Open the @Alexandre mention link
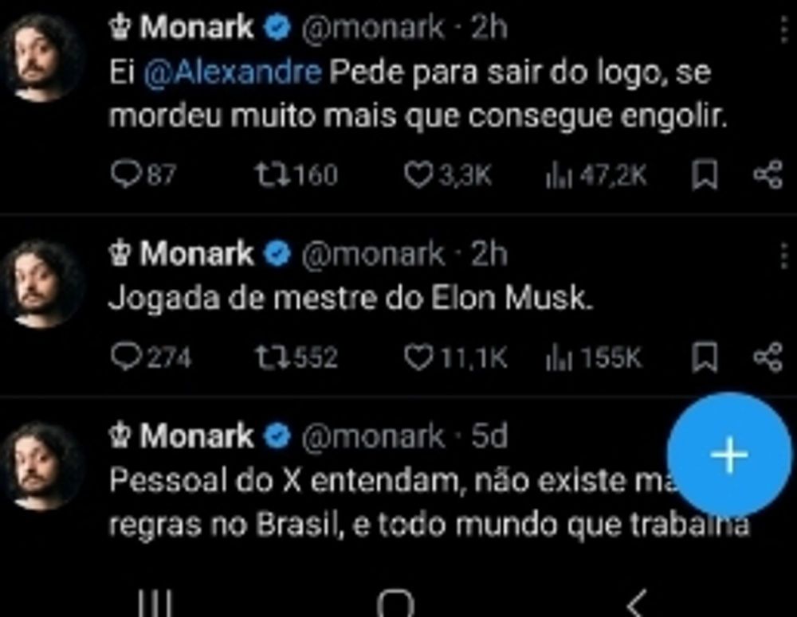797x617 pixels. (x=233, y=73)
